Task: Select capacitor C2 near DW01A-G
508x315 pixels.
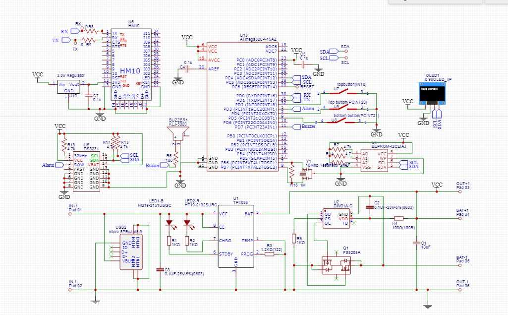Action: coord(370,207)
